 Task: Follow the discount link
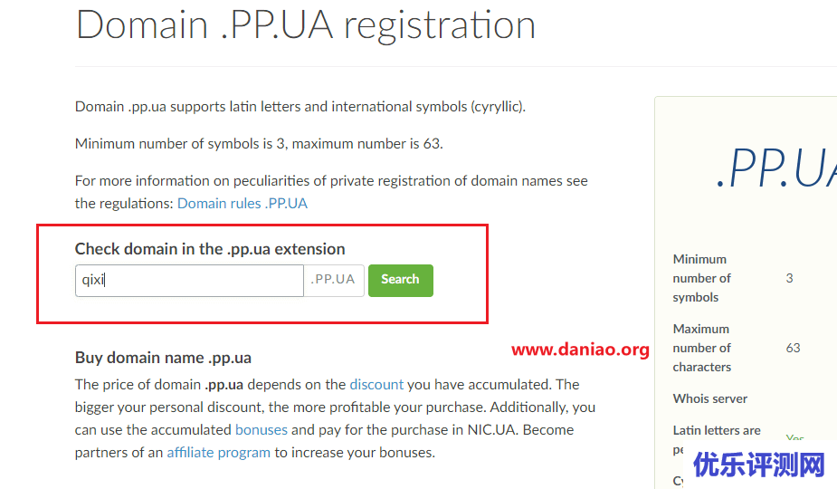[376, 384]
